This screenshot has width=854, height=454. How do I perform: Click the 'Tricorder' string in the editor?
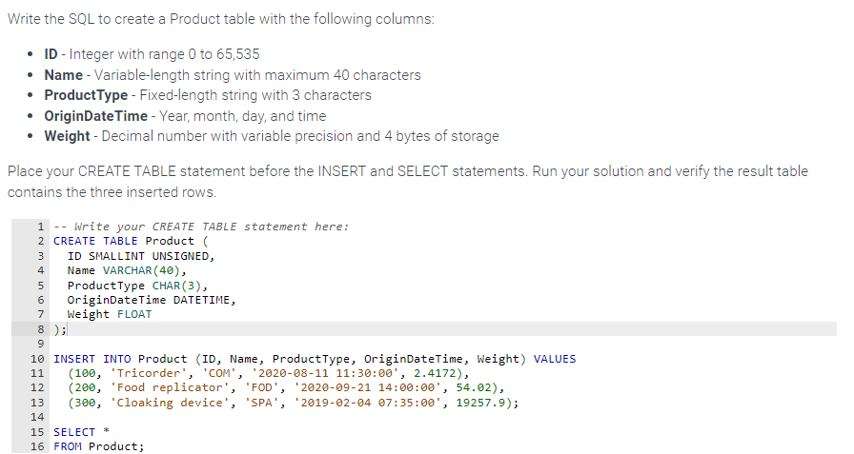point(145,373)
